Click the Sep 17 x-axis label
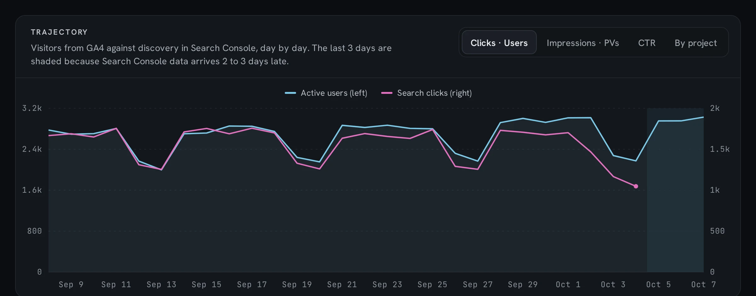 [x=252, y=284]
